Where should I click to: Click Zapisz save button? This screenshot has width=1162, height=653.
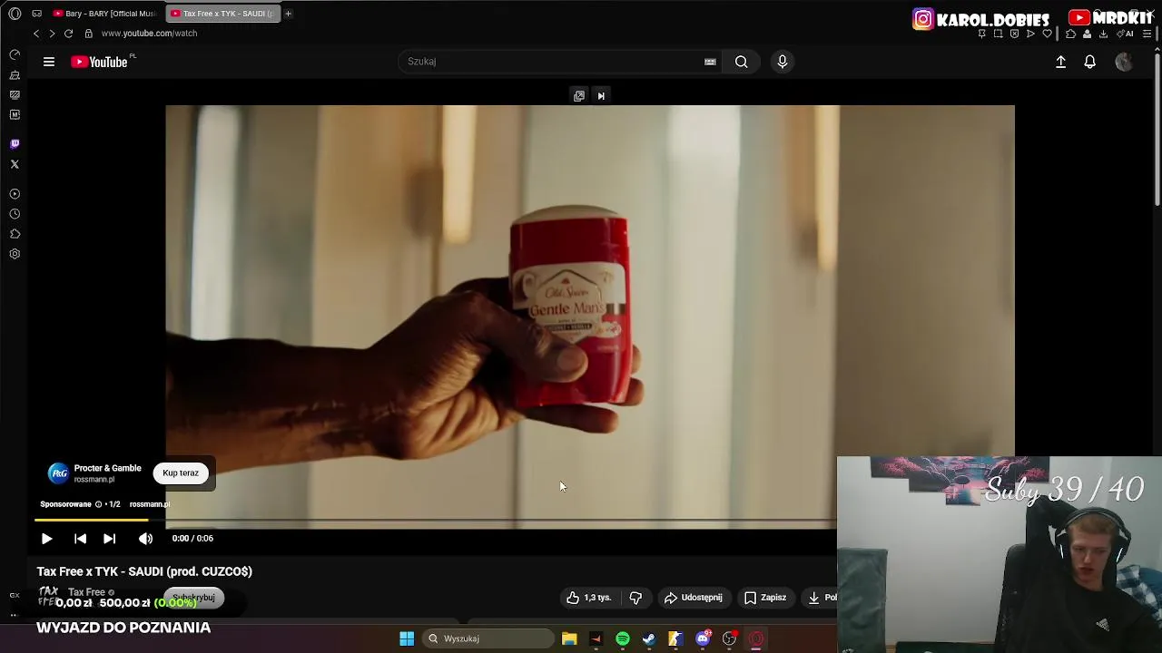[x=765, y=598]
